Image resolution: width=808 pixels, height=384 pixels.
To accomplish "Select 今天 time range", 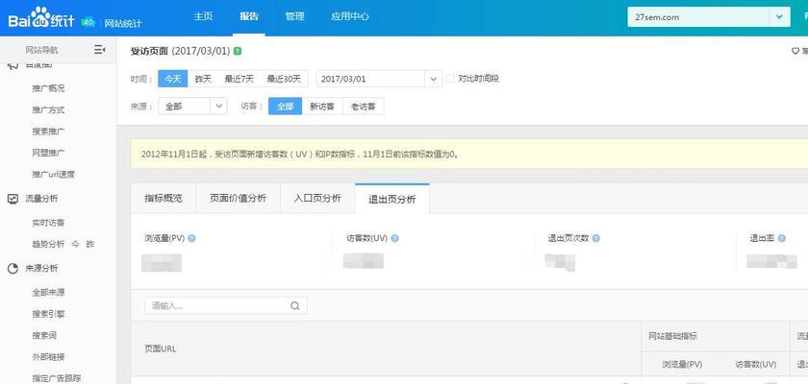I will click(173, 79).
